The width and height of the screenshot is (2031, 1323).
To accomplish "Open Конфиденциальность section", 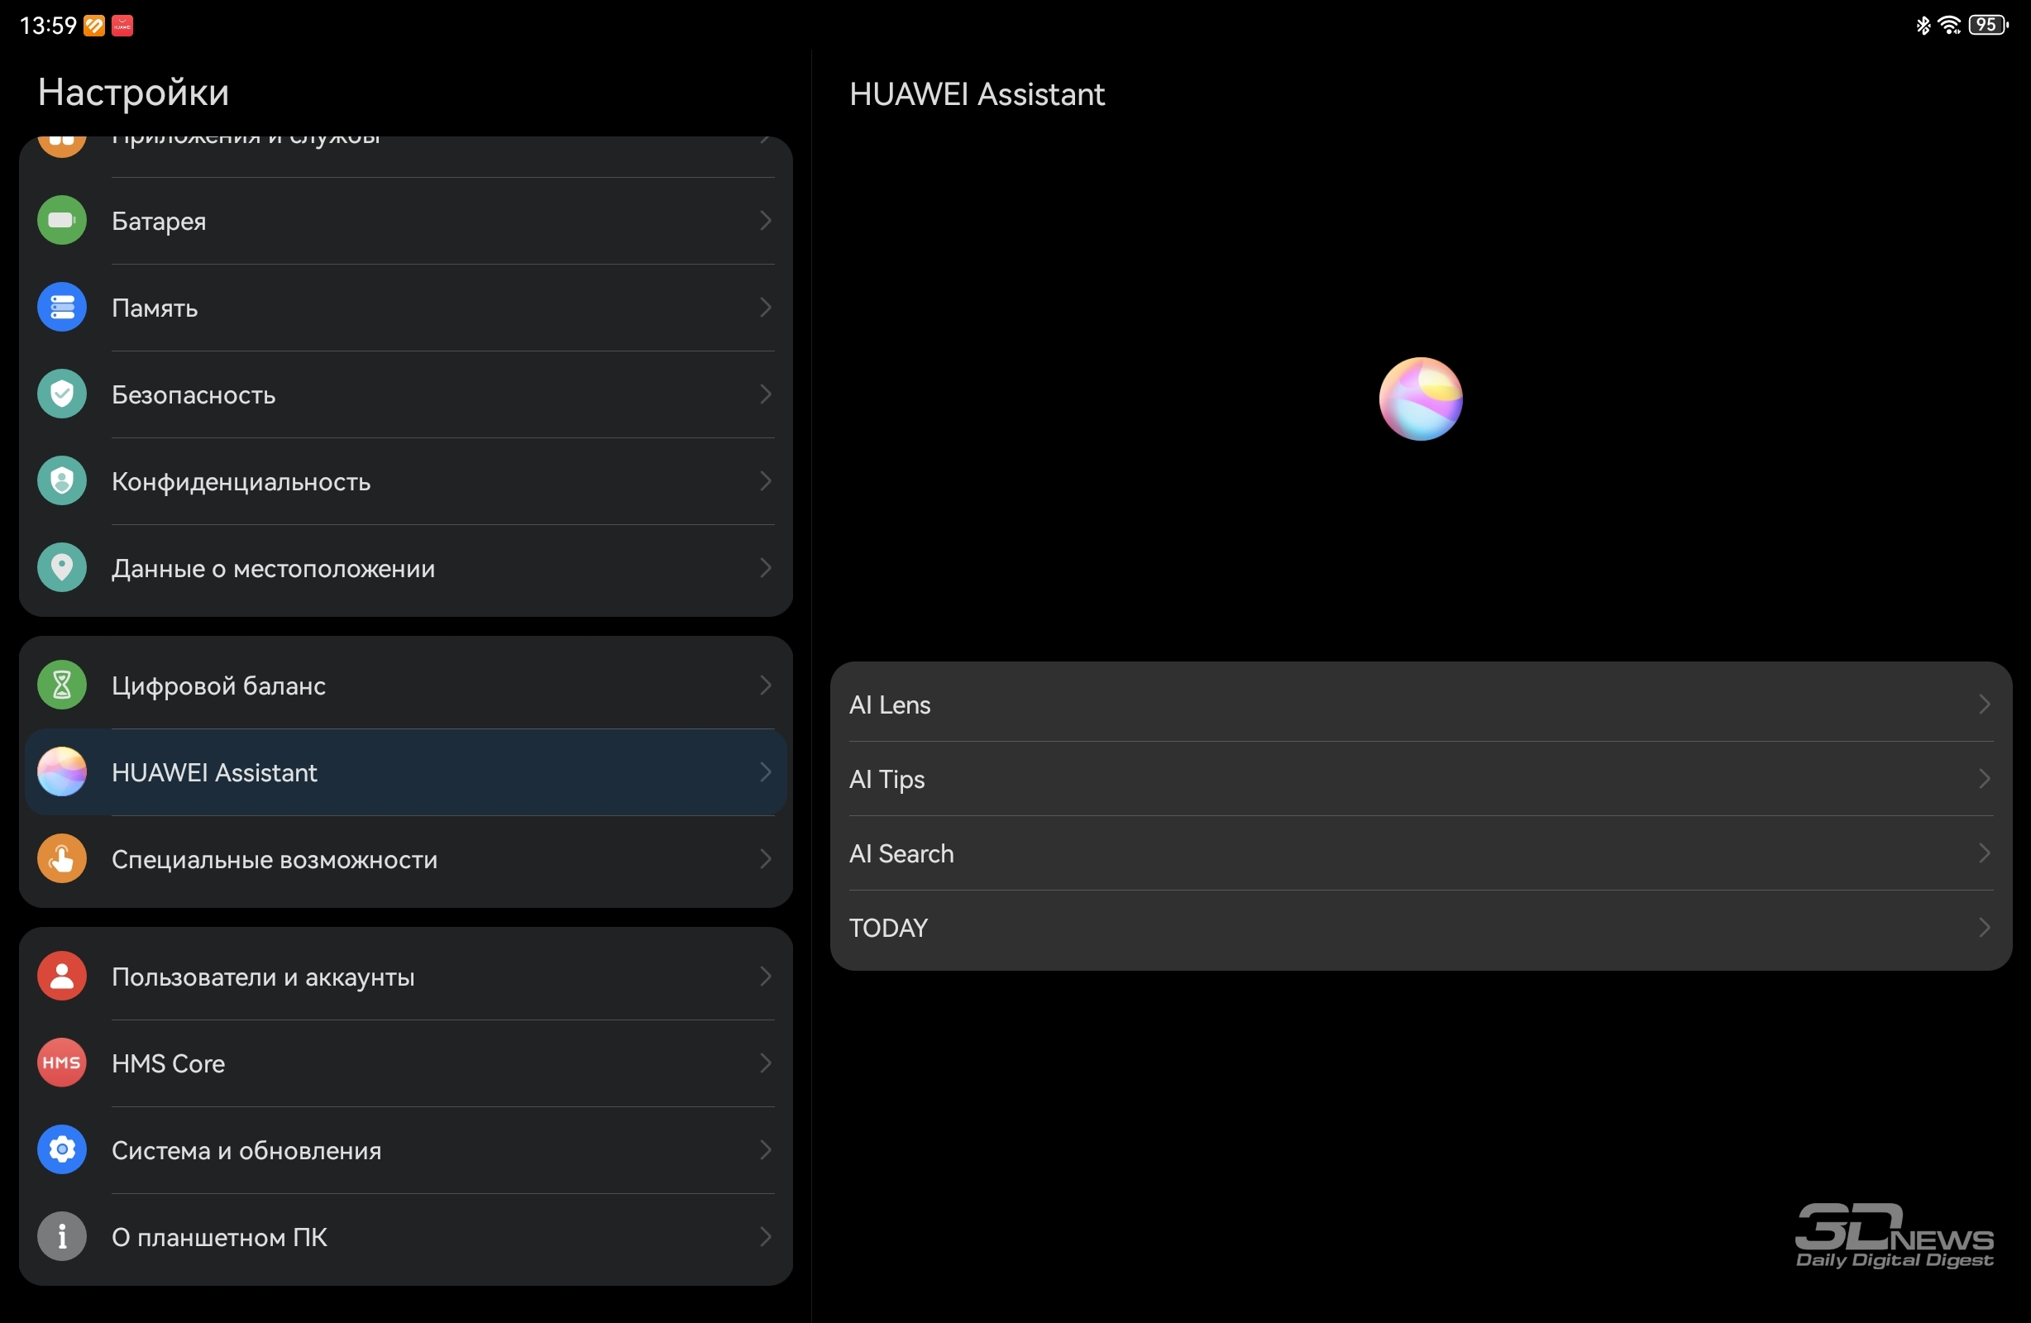I will click(405, 482).
